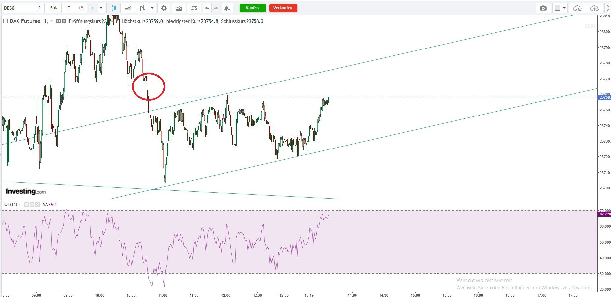
Task: Switch to the line chart style icon
Action: pyautogui.click(x=128, y=8)
